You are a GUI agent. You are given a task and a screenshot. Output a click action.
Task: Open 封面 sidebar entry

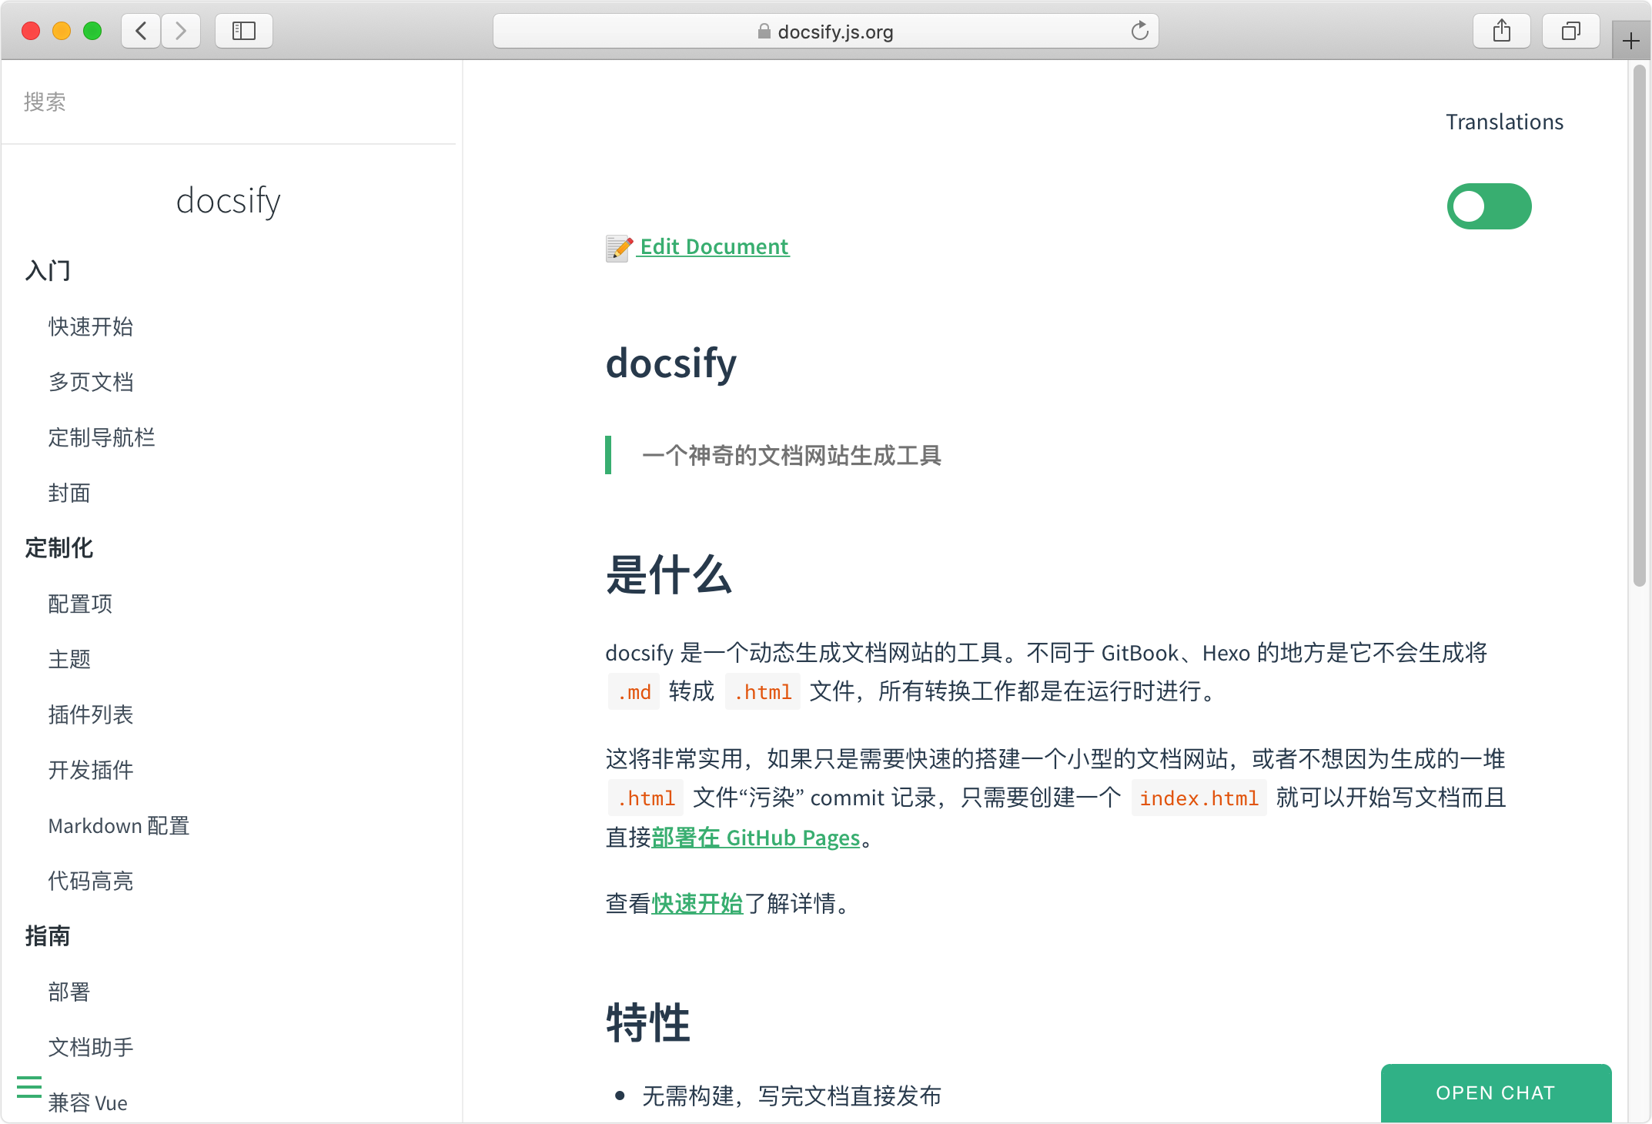pos(69,493)
